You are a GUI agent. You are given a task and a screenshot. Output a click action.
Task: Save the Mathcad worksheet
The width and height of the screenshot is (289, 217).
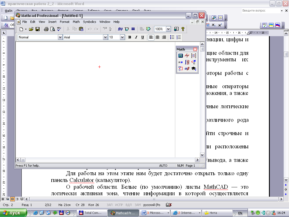(x=38, y=29)
